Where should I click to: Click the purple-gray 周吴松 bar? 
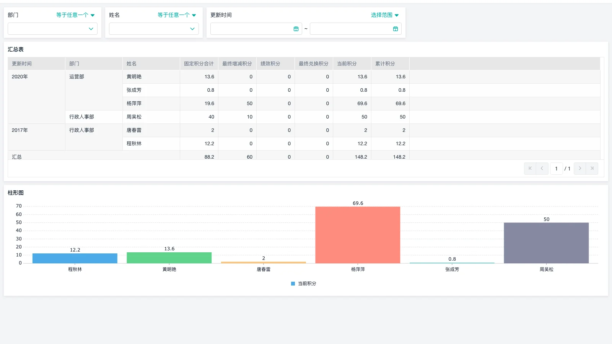tap(546, 243)
